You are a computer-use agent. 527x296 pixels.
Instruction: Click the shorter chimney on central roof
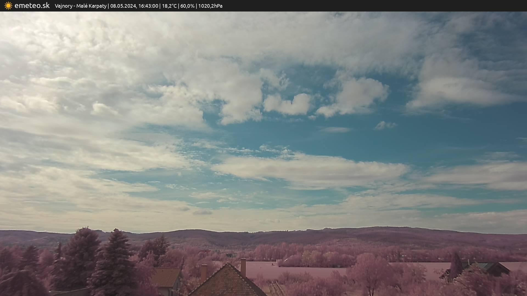click(x=204, y=273)
